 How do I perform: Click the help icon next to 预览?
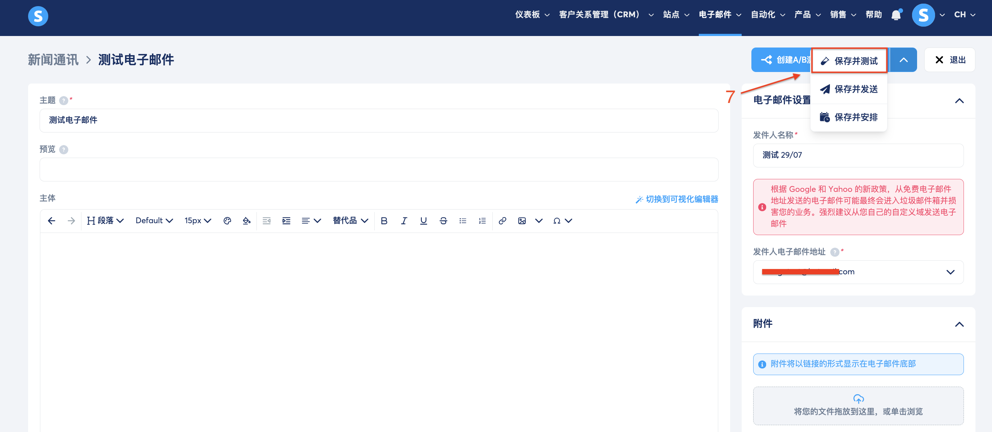pos(63,149)
